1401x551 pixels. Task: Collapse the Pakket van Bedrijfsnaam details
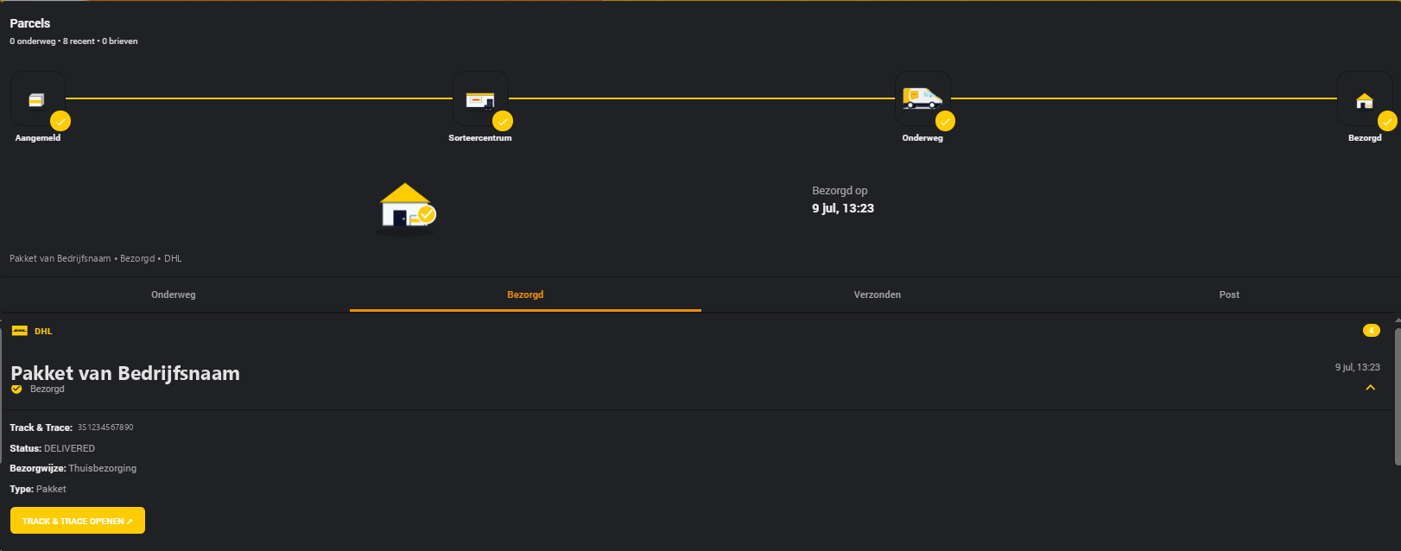(1370, 388)
